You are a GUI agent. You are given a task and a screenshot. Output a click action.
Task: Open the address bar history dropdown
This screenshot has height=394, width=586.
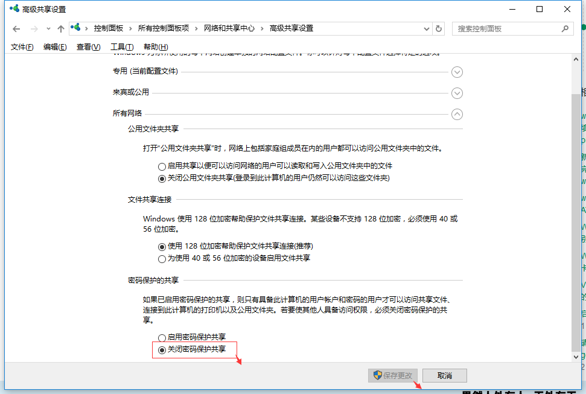pos(427,29)
